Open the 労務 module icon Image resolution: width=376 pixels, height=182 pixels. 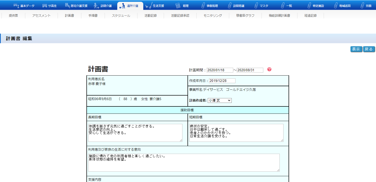pos(362,6)
